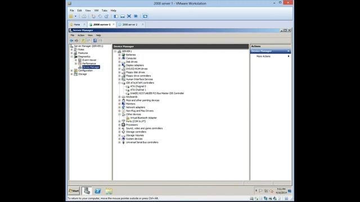Click VMware thumbnail bar toolbar icon

pos(123,16)
